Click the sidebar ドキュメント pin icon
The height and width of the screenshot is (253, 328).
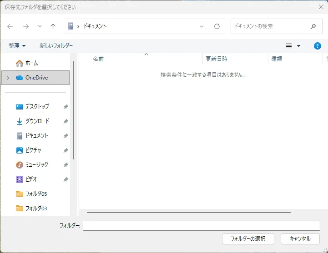pyautogui.click(x=66, y=136)
